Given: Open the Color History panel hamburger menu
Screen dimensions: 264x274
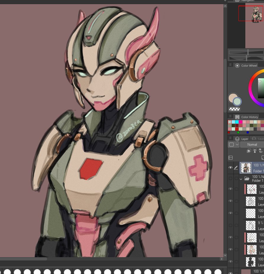Looking at the screenshot, I should point(230,116).
